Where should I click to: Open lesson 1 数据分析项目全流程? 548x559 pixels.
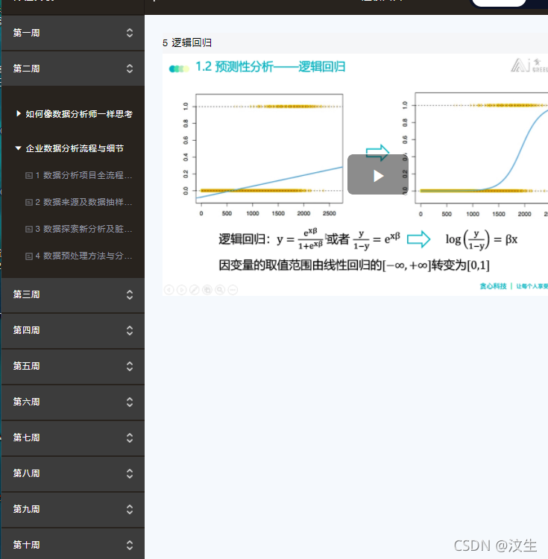point(84,175)
